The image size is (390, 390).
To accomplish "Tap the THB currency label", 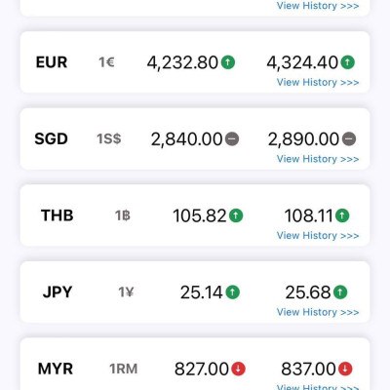I will coord(58,215).
